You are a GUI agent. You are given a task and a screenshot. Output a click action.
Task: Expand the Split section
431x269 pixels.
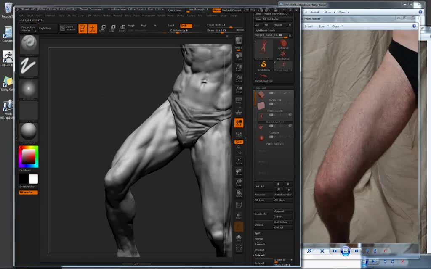tap(257, 233)
